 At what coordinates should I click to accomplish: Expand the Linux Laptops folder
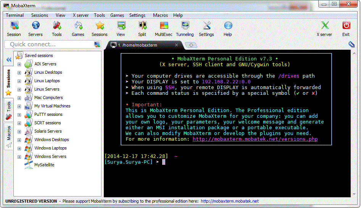click(x=19, y=81)
